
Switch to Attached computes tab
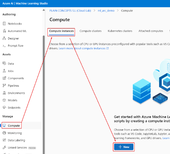tap(151, 31)
